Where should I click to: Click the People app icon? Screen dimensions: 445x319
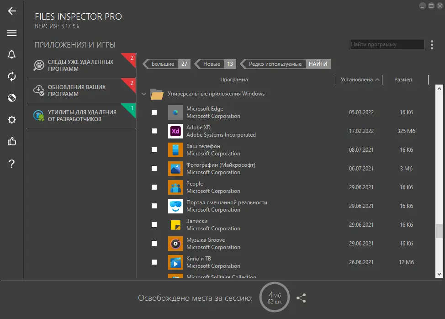(175, 187)
